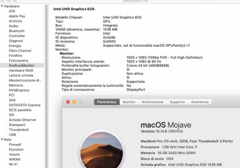Select Stampanti in the sidebar
The image size is (240, 168).
pos(17,125)
